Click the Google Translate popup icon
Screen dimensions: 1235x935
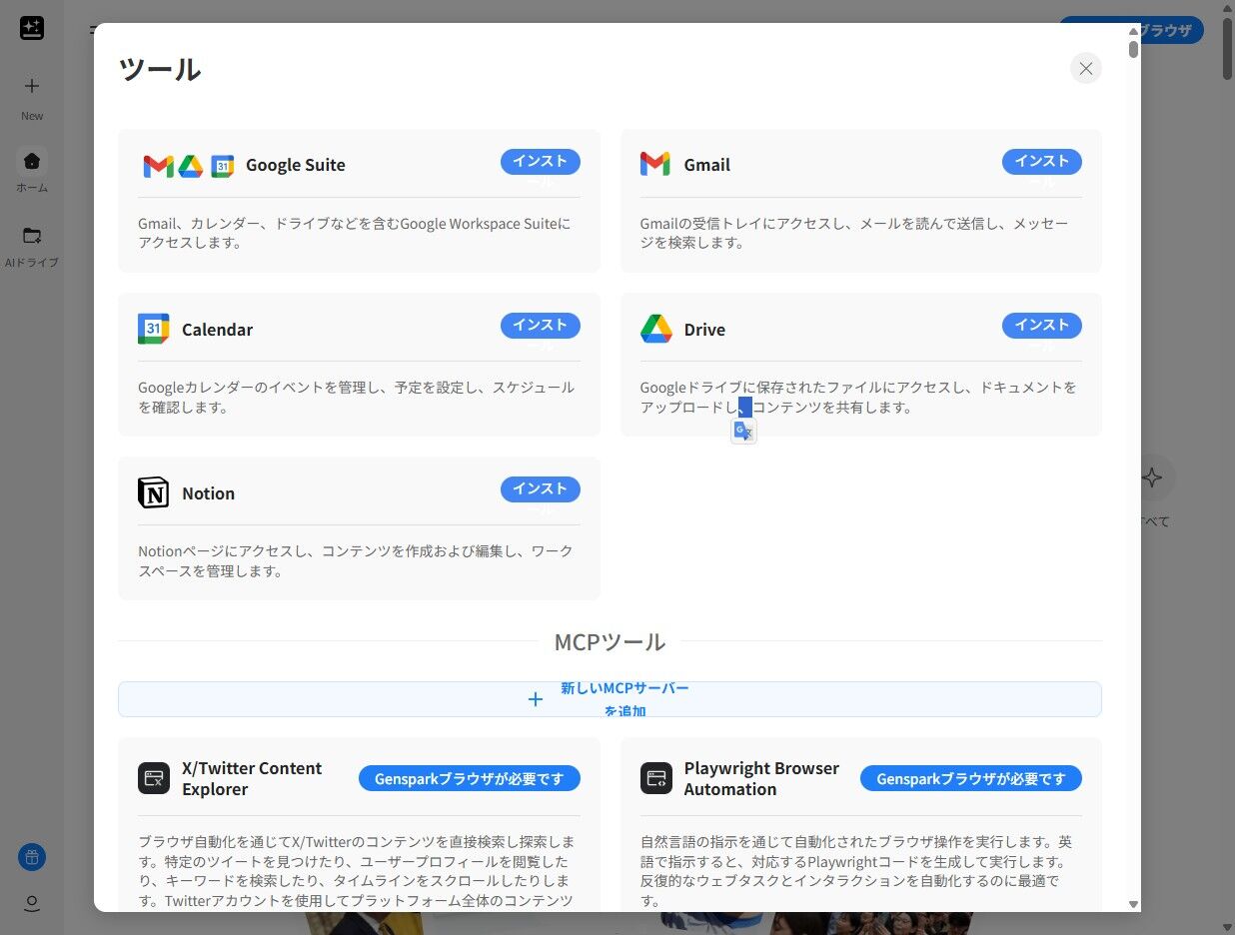coord(743,432)
